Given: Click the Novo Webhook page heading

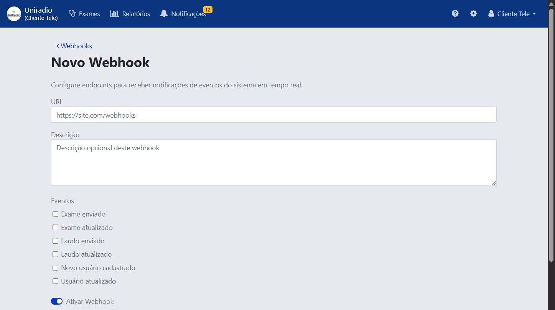Looking at the screenshot, I should [x=100, y=62].
